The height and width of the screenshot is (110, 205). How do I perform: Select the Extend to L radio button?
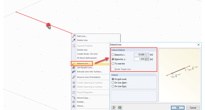[x=113, y=55]
